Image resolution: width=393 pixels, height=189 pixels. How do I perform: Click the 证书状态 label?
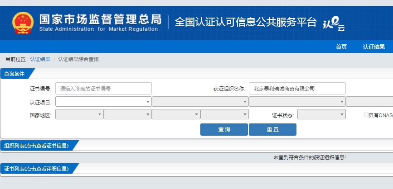pyautogui.click(x=283, y=115)
